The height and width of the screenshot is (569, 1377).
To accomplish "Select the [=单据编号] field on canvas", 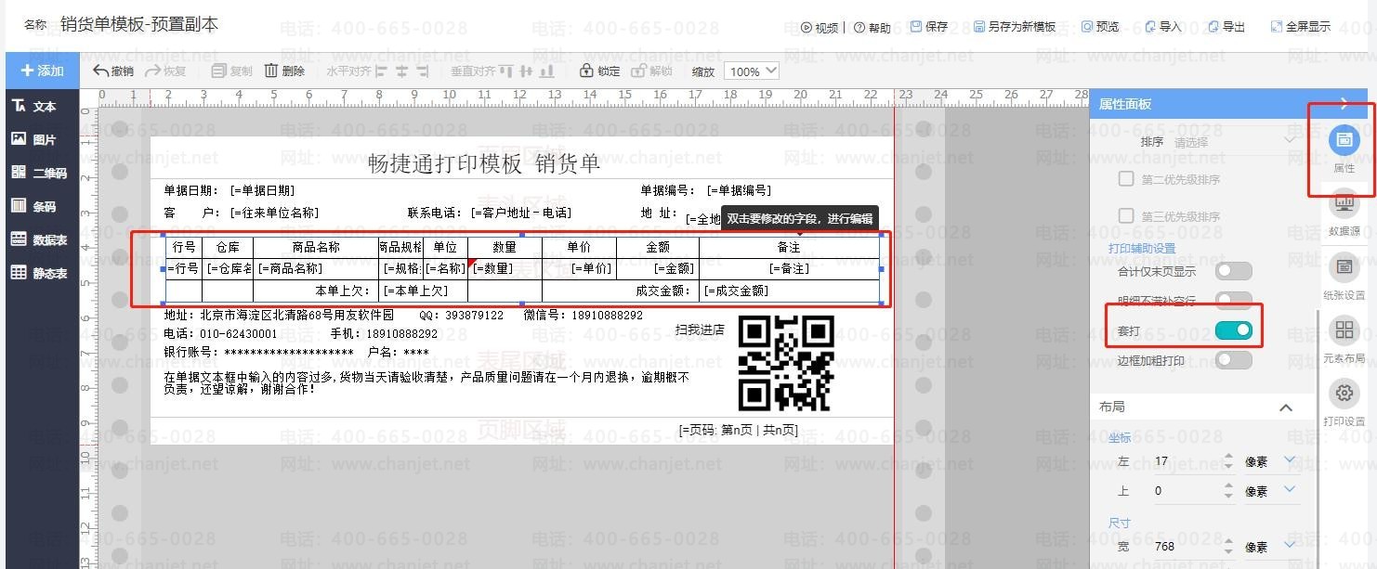I will pos(739,190).
